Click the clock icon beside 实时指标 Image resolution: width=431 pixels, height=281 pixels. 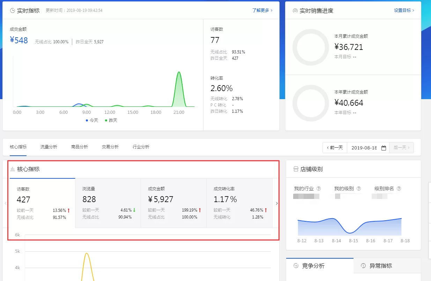pyautogui.click(x=13, y=10)
